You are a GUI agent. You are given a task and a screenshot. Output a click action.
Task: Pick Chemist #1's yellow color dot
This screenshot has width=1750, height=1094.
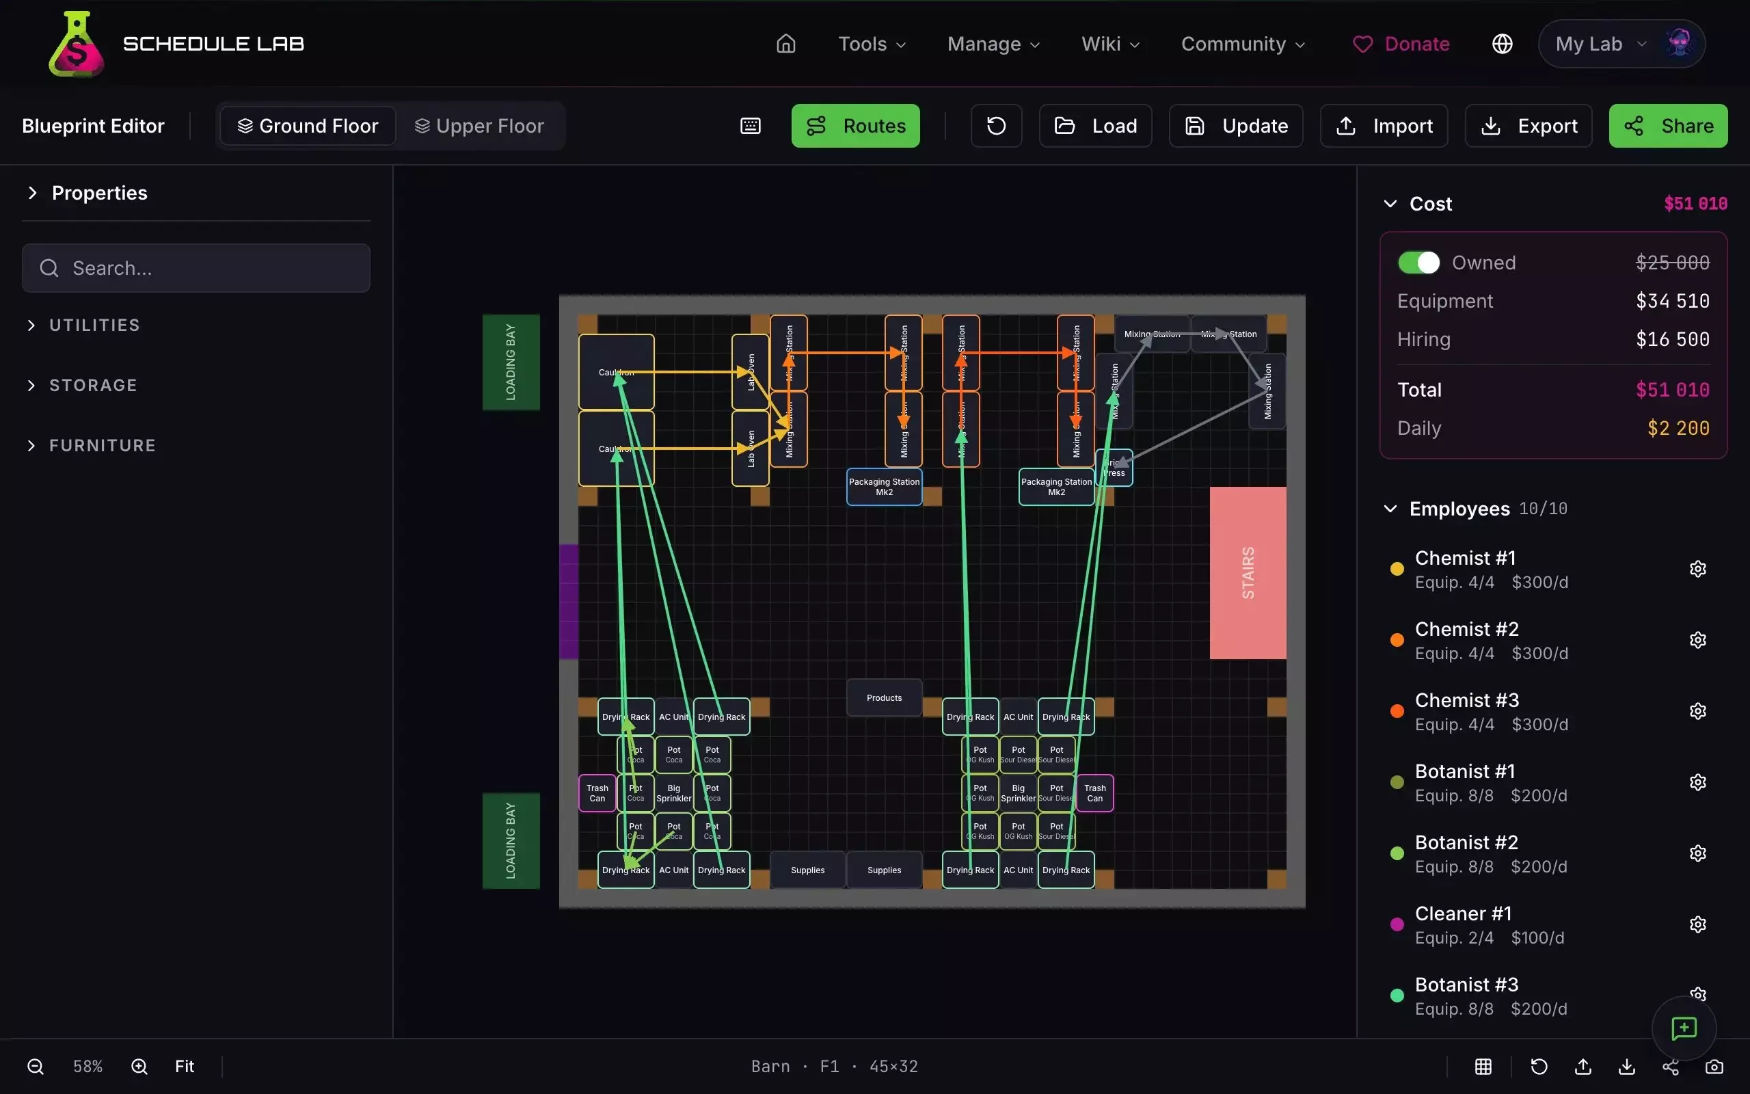tap(1397, 570)
